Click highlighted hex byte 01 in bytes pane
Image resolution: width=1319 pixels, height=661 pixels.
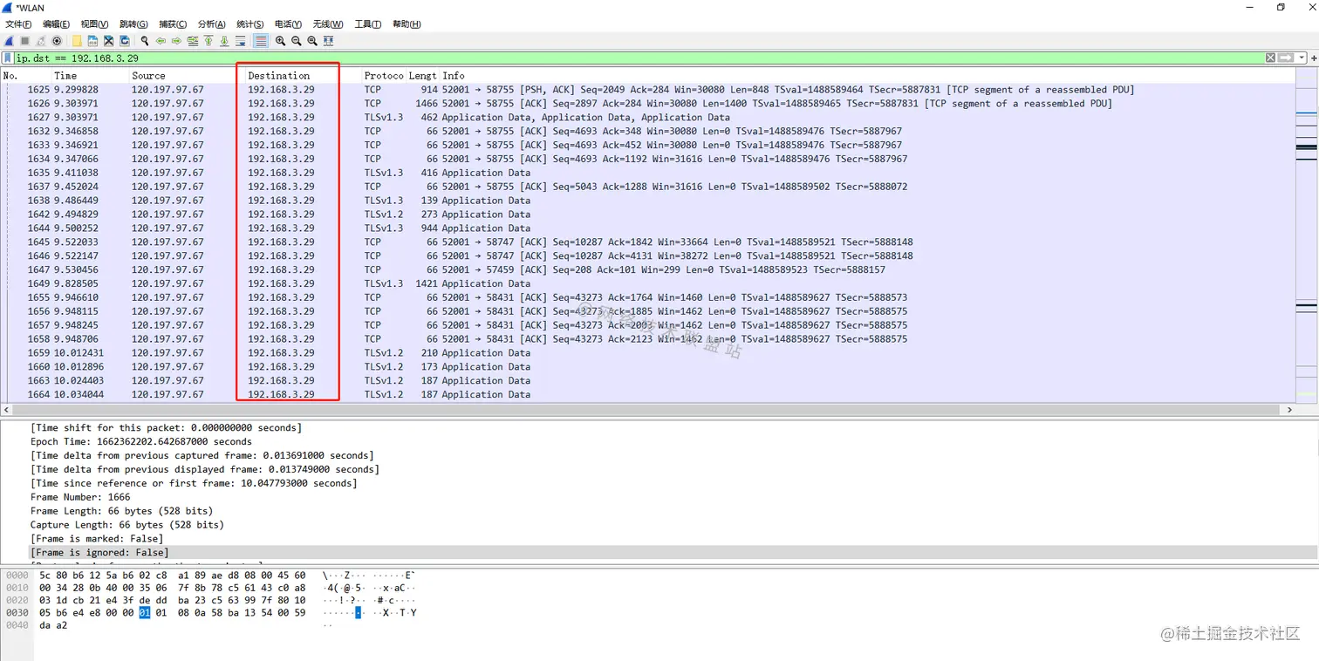point(145,613)
